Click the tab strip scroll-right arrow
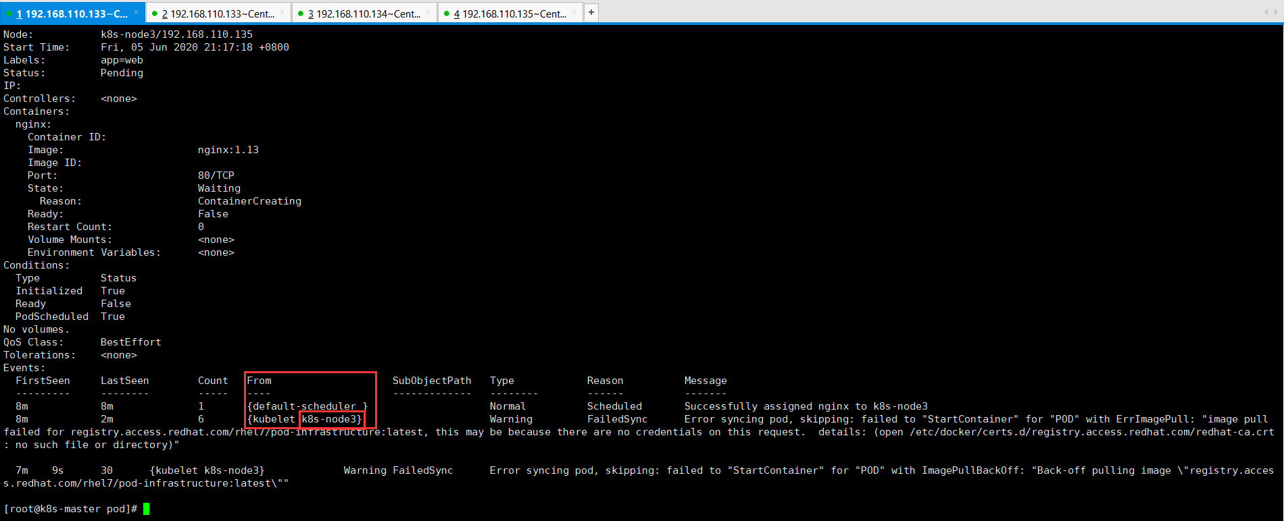1284x521 pixels. tap(1276, 12)
